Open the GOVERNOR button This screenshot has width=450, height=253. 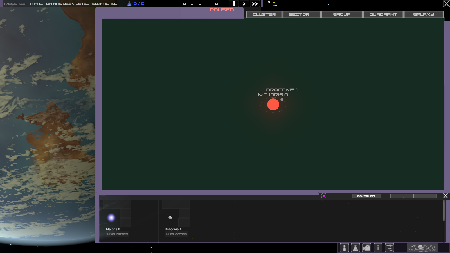[366, 196]
